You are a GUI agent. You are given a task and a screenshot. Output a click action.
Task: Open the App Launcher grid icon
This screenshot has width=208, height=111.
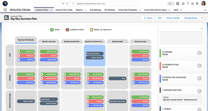[x=5, y=10]
